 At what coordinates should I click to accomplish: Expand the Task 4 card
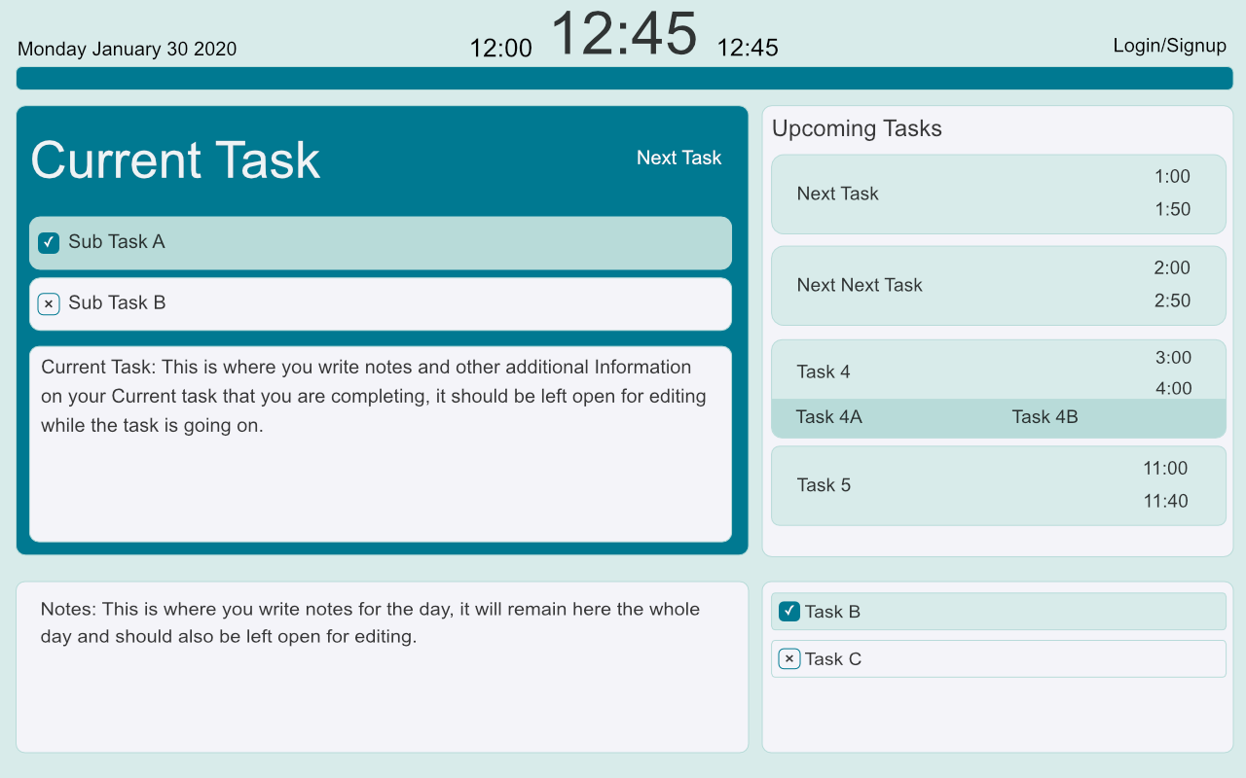(x=998, y=371)
